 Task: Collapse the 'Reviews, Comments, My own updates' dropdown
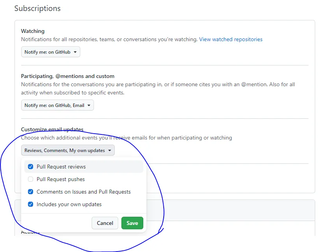pos(67,150)
